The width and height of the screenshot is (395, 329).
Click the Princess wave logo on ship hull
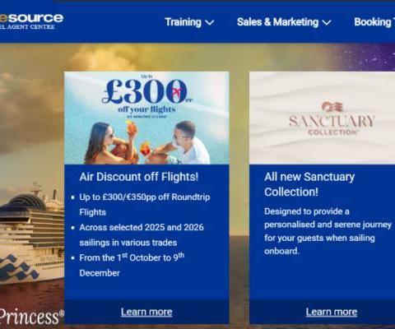[x=19, y=268]
